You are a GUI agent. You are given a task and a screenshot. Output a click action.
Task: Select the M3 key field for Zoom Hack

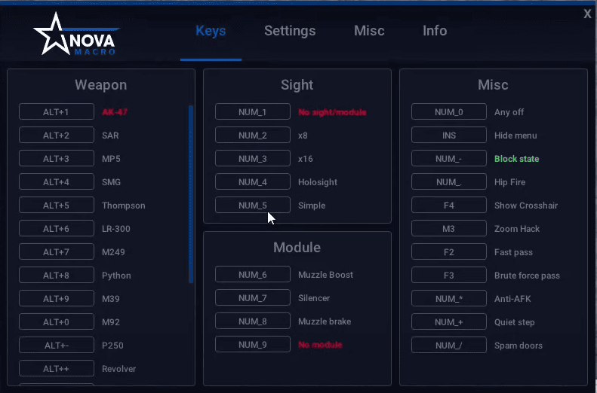click(x=449, y=229)
